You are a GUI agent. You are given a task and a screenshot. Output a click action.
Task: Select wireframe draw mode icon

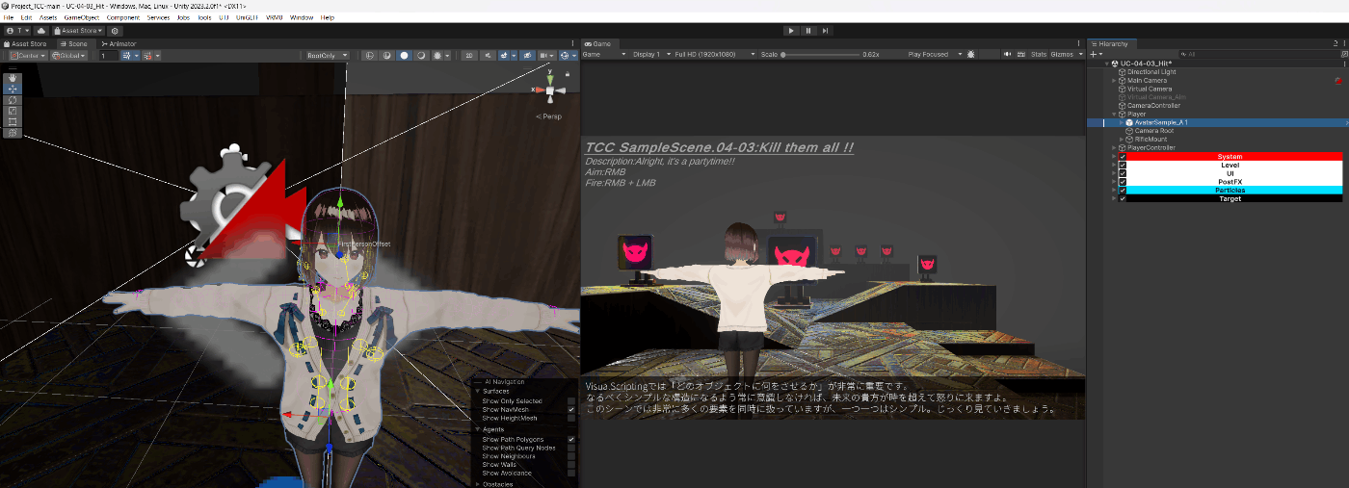coord(370,56)
